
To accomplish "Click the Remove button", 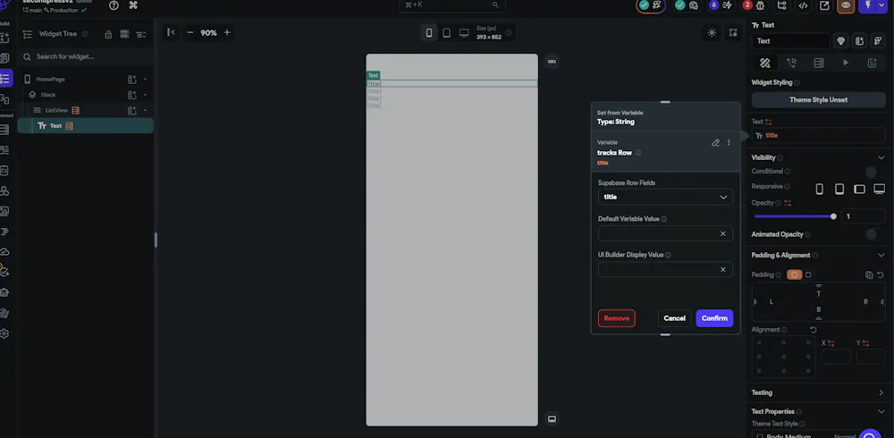I will click(616, 318).
